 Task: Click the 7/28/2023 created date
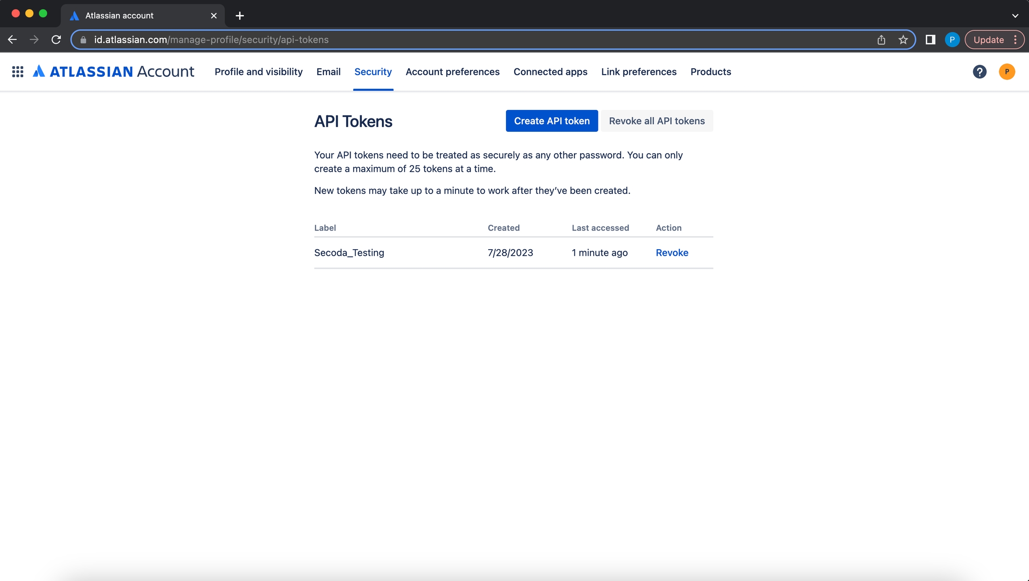pos(510,253)
